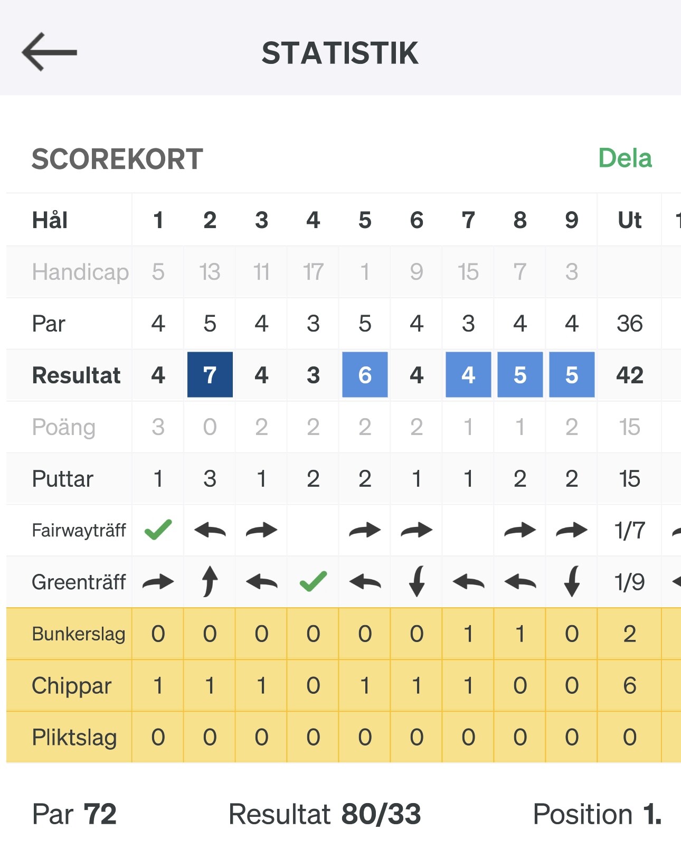
Task: Tap the back arrow icon
Action: click(49, 52)
